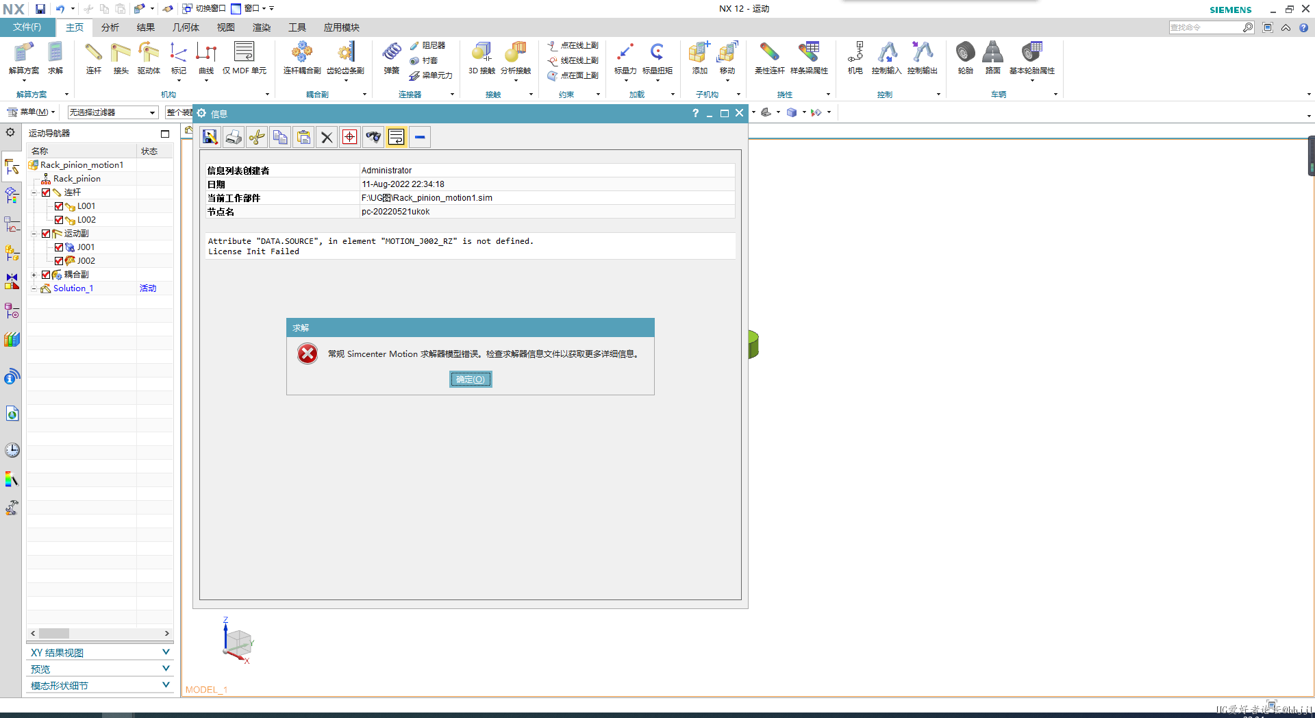The height and width of the screenshot is (718, 1315).
Task: Select the 柔性连杆 flexible link tool
Action: [x=769, y=58]
